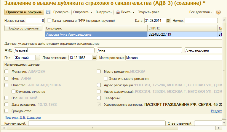Click the 'Подбор сотрудников' button

point(23,28)
